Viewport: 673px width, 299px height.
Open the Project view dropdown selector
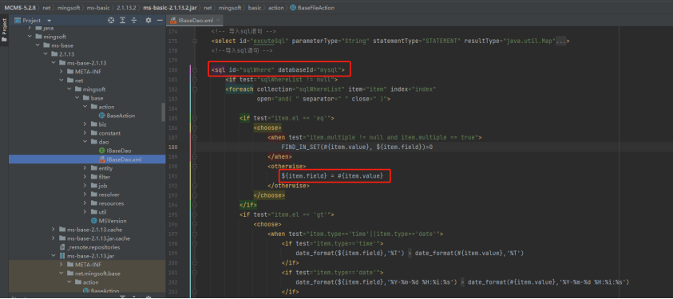[x=49, y=21]
